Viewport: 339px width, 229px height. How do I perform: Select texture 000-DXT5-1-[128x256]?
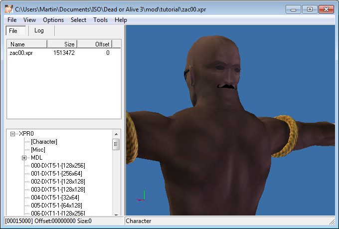tap(58, 166)
